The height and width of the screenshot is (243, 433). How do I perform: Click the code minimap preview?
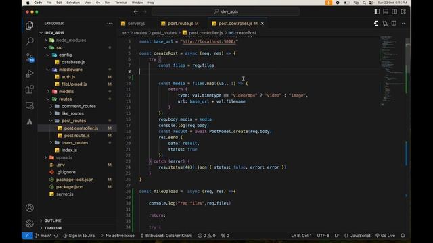click(392, 70)
